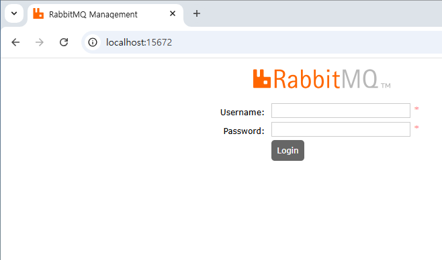Click the address bar showing localhost:15672
Viewport: 442px width, 260px height.
pyautogui.click(x=262, y=42)
